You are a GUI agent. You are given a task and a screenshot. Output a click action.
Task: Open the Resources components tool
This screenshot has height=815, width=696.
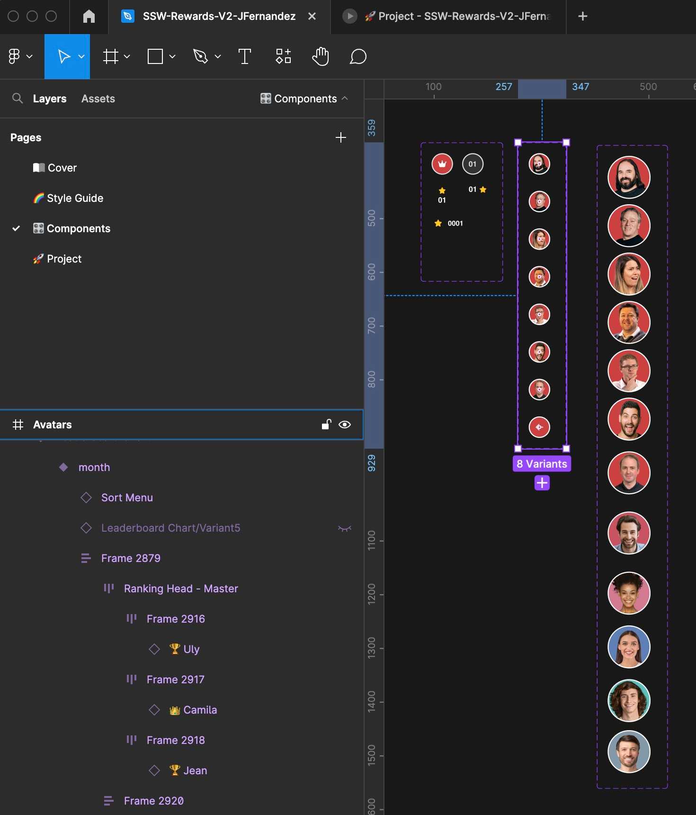[x=283, y=56]
